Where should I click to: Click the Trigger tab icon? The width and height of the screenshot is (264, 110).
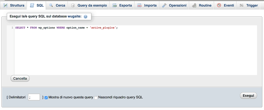(241, 5)
